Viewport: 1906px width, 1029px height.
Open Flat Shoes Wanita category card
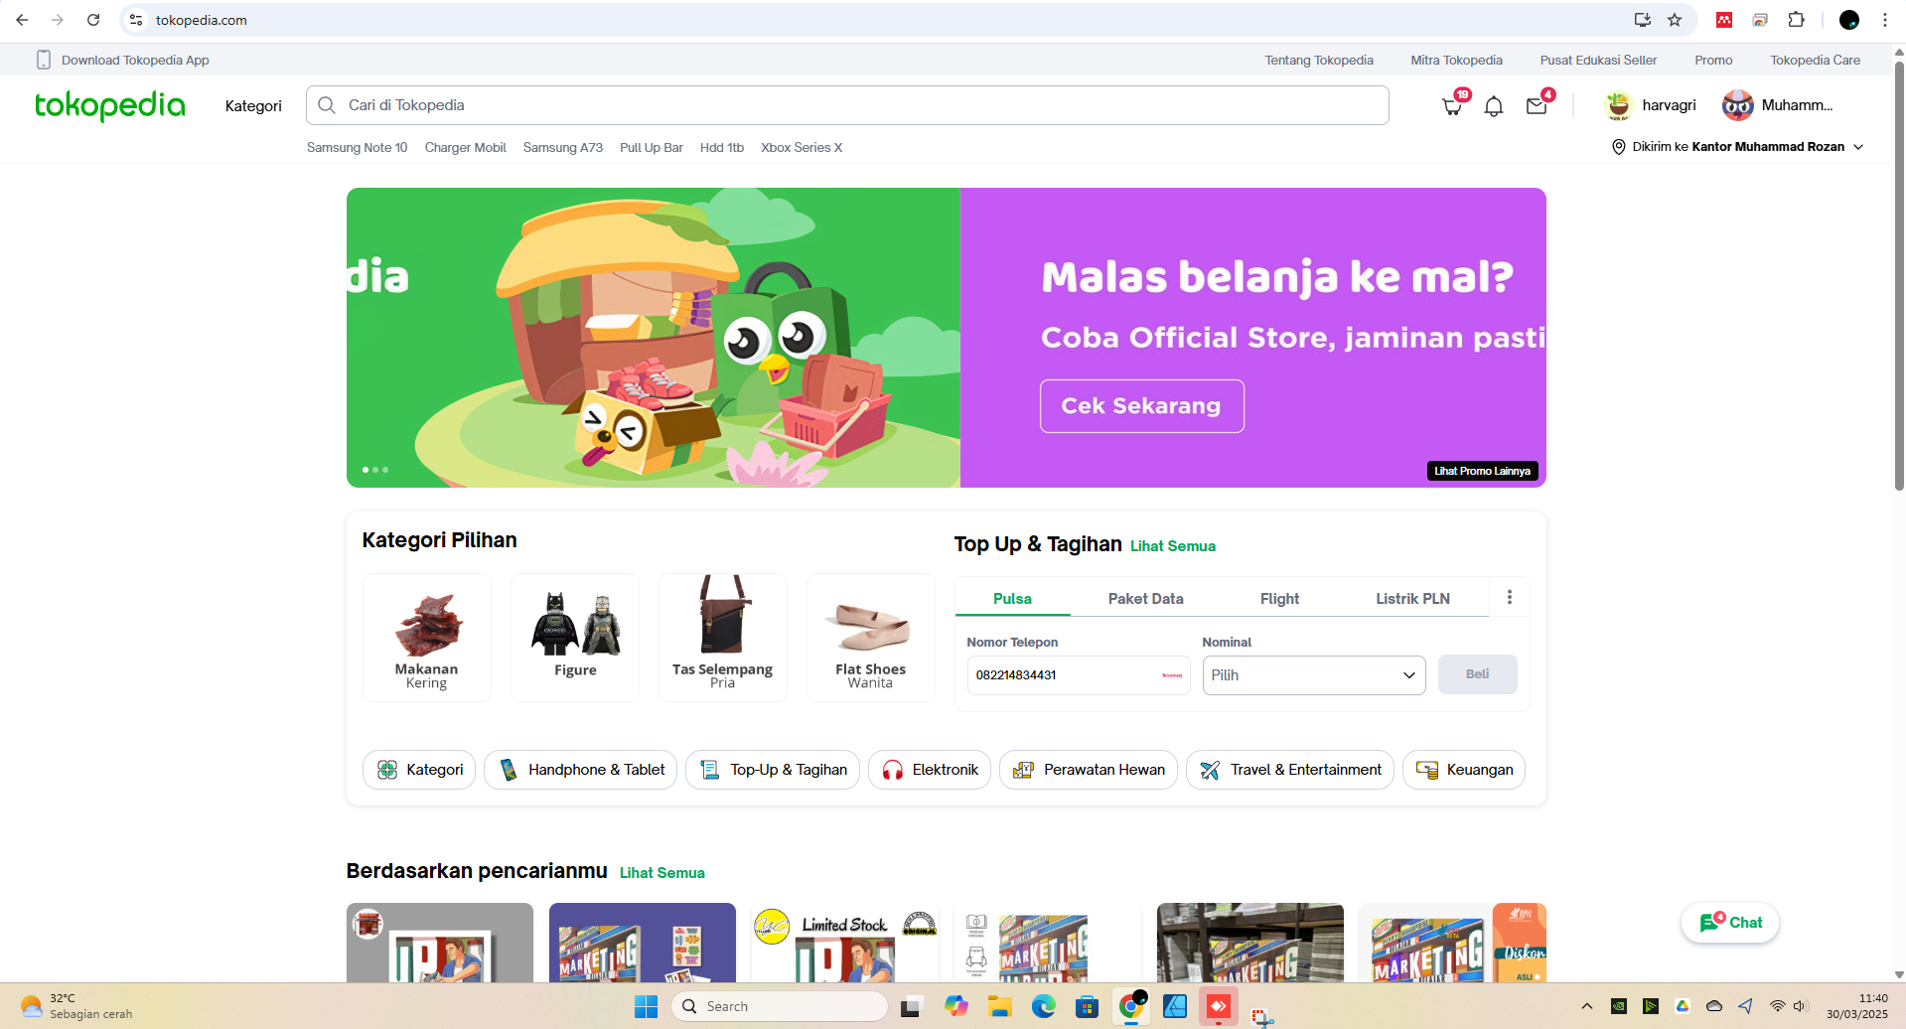[x=870, y=638]
